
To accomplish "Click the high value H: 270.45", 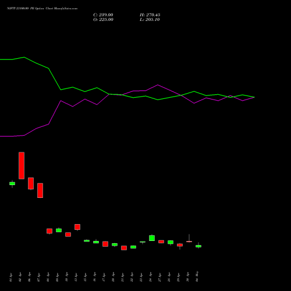I will [150, 15].
